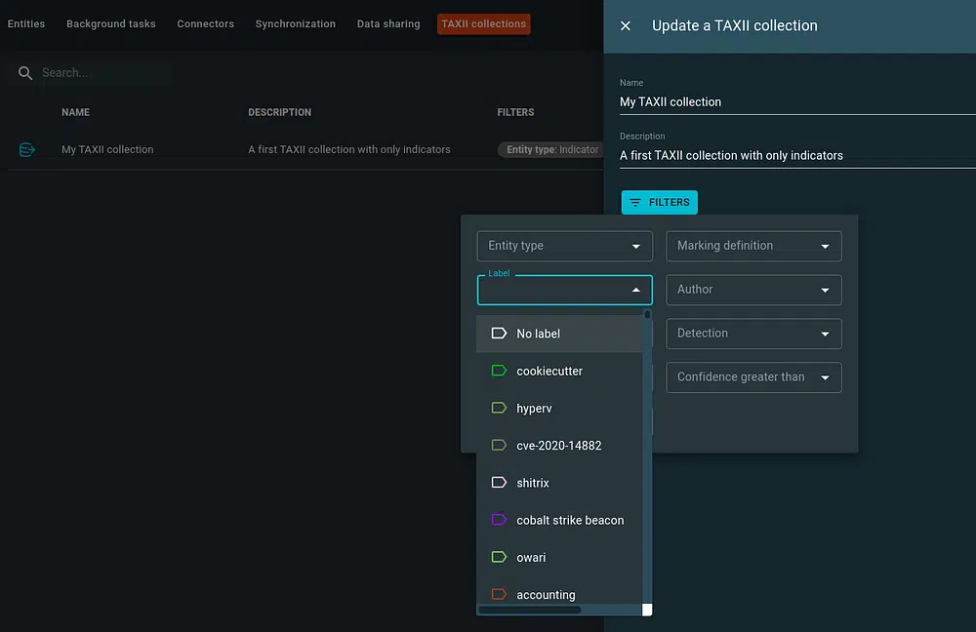Click the FILTERS button
The height and width of the screenshot is (632, 976).
pyautogui.click(x=660, y=203)
